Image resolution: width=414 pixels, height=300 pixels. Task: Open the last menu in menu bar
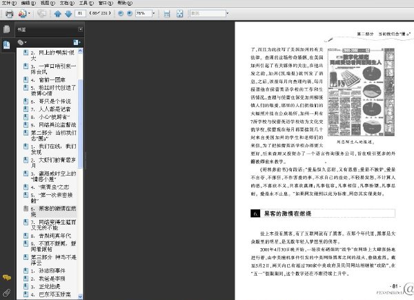tap(125, 3)
